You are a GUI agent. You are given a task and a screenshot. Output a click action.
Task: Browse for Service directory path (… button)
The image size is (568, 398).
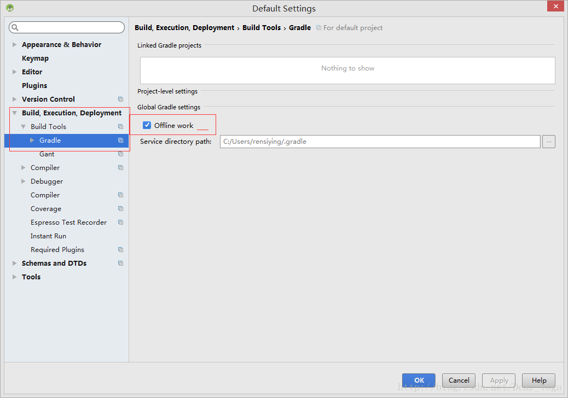[x=549, y=142]
